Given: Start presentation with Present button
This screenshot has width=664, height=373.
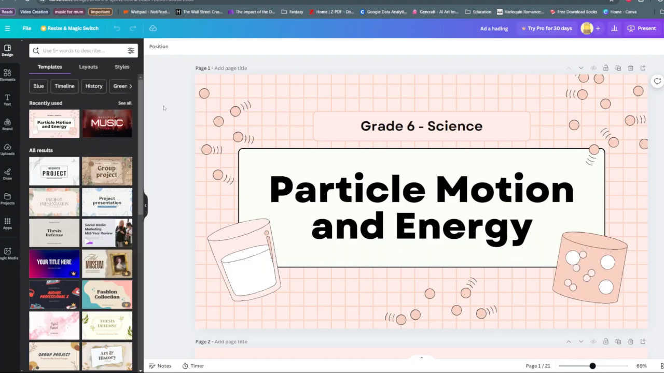Looking at the screenshot, I should [642, 28].
